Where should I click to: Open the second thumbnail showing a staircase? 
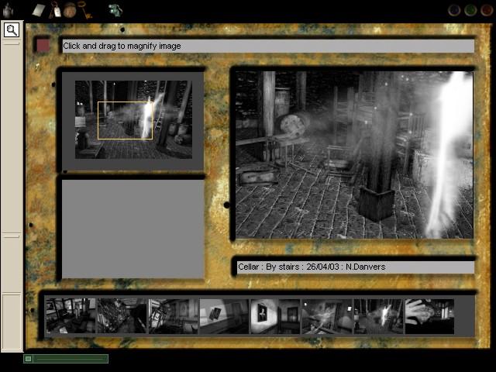pos(122,316)
